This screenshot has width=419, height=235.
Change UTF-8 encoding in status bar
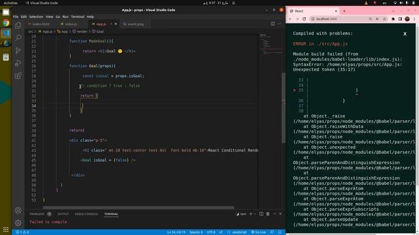(211, 232)
